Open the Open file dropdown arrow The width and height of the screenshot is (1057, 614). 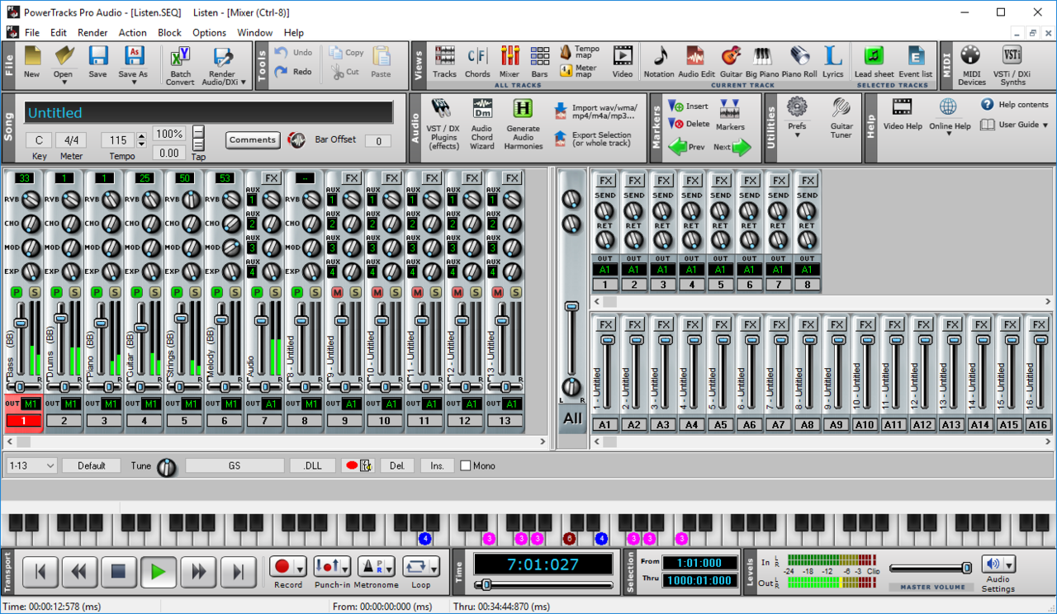64,83
